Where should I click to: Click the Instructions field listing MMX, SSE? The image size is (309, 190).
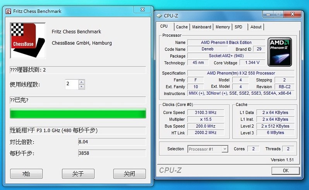(241, 93)
